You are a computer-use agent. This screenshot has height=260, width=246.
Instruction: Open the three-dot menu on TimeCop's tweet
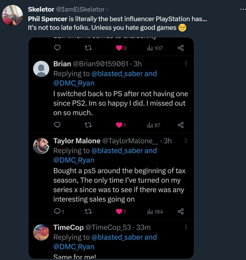(x=186, y=227)
